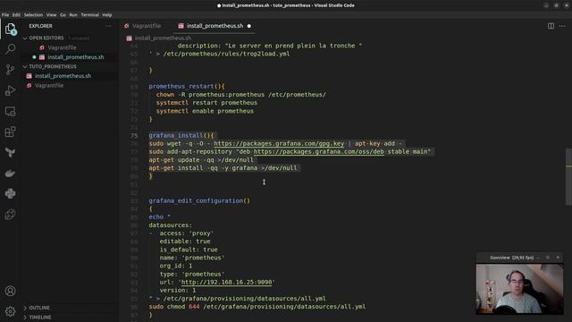Follow the packages.grafana.com gpg.key link
This screenshot has height=322, width=572.
(279, 143)
